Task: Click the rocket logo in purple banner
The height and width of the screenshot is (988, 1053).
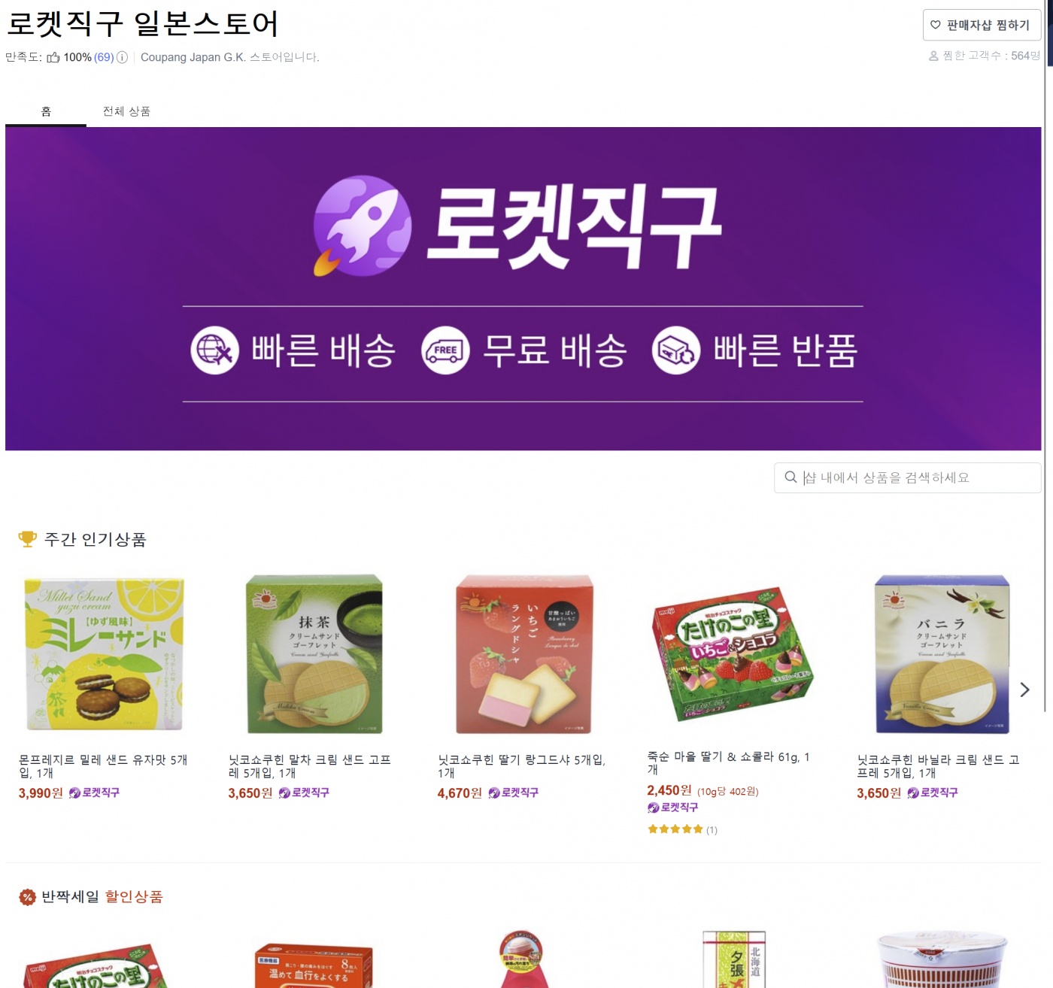Action: point(363,226)
